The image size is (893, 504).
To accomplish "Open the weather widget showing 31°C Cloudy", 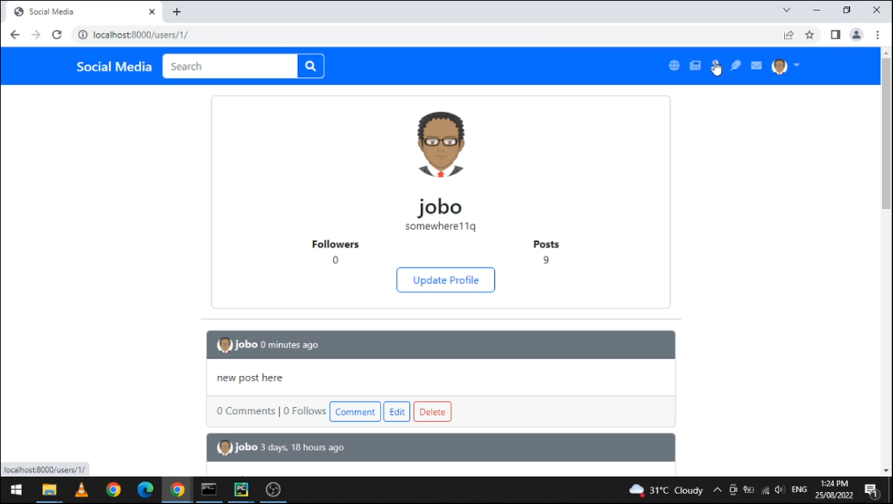I will tap(666, 490).
